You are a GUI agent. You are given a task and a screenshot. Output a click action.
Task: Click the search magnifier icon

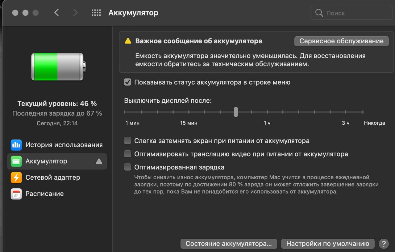pyautogui.click(x=319, y=13)
